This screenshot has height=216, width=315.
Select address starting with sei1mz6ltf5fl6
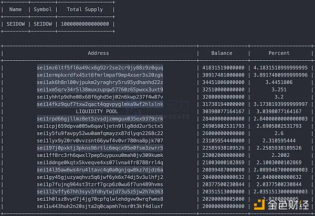point(100,68)
